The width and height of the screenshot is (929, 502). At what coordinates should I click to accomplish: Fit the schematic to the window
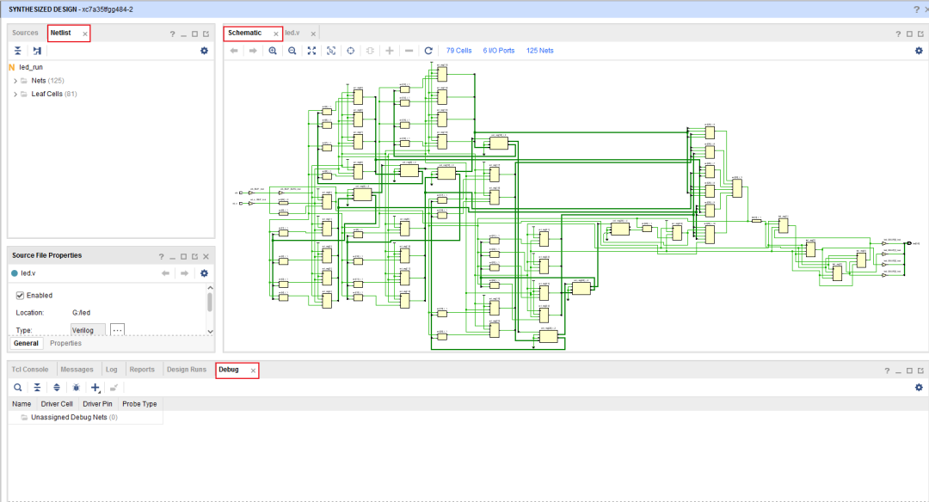(x=311, y=51)
